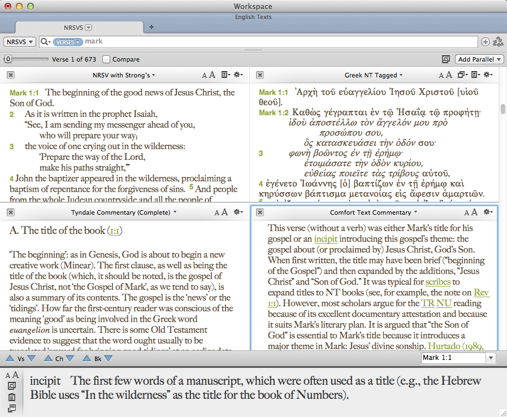Click the Greek NT Tagged pane scrollbar
The image size is (507, 417).
(503, 109)
